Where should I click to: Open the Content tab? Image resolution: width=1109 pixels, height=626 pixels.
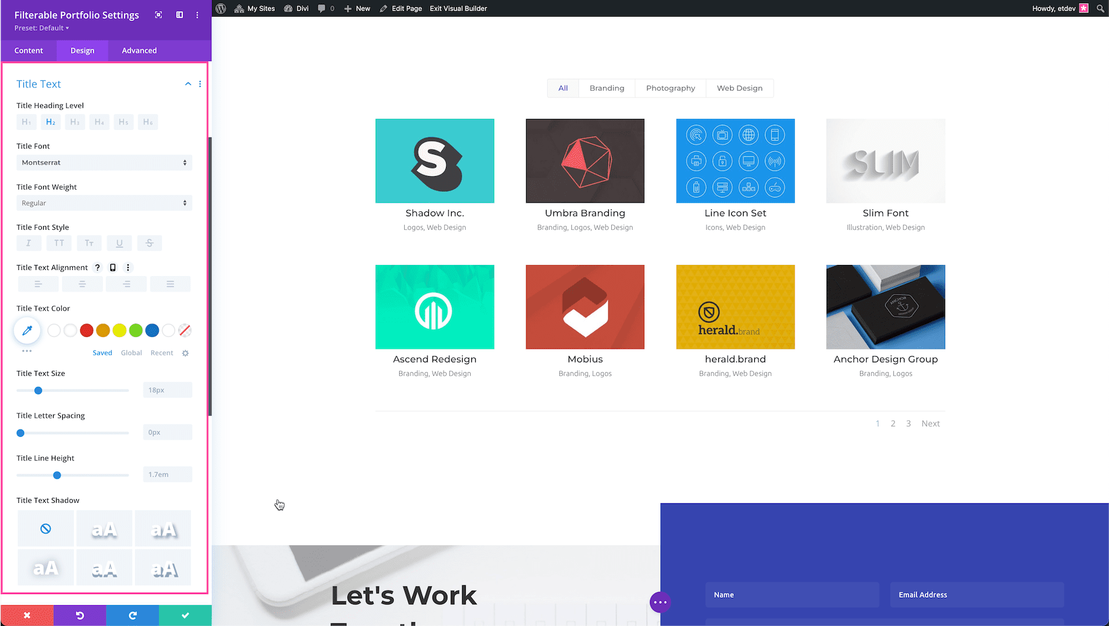28,51
